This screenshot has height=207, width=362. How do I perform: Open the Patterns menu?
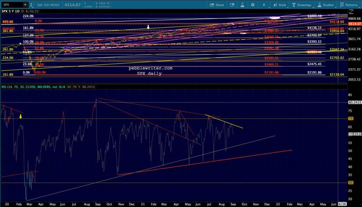tap(349, 5)
